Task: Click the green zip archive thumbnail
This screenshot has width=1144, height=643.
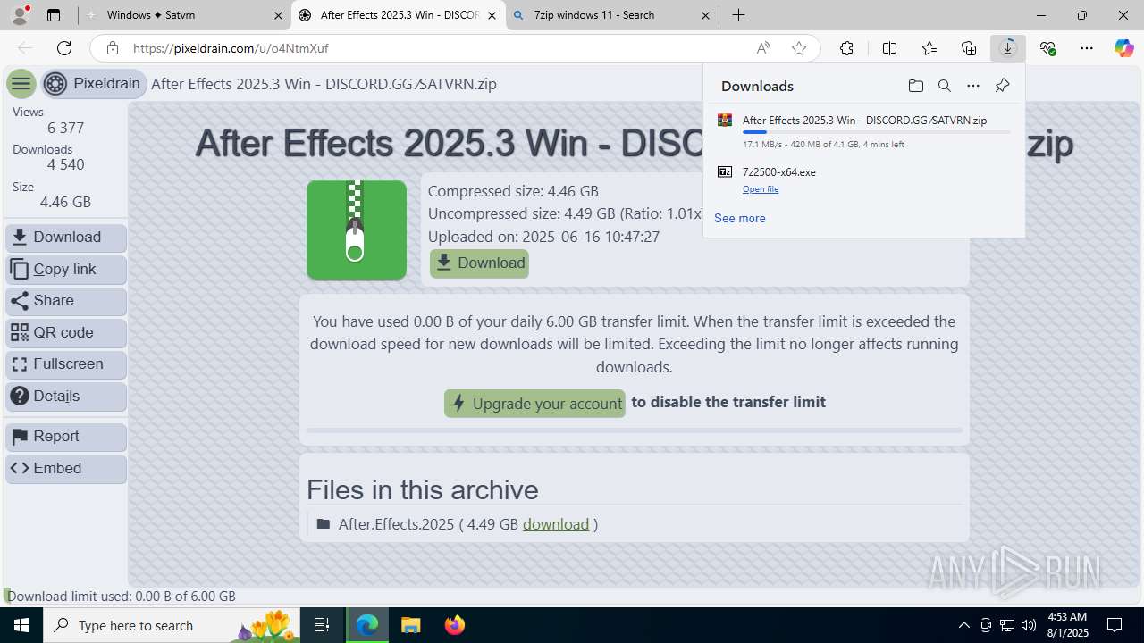Action: coord(357,230)
